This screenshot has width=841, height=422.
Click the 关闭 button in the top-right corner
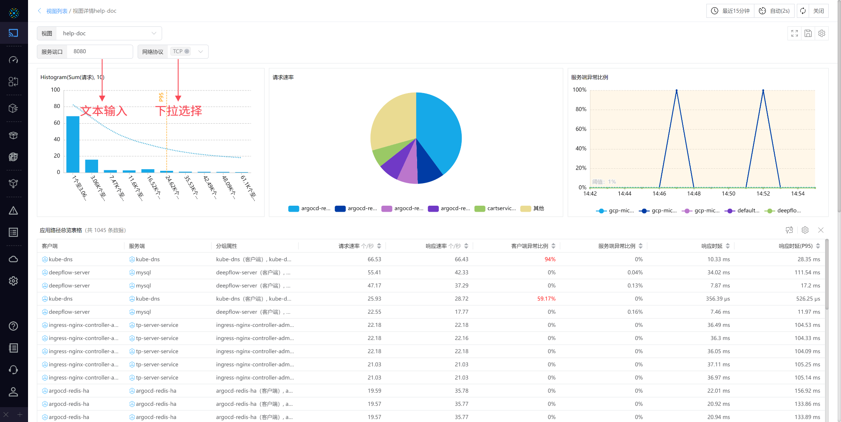(819, 11)
